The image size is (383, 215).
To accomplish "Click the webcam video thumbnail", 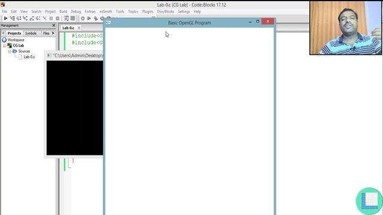I will click(x=345, y=28).
